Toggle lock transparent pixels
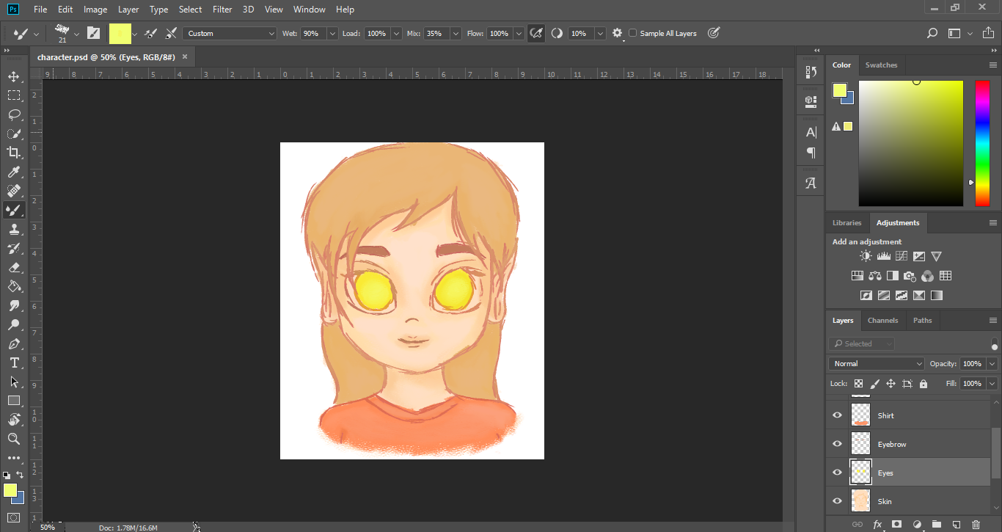Image resolution: width=1002 pixels, height=532 pixels. click(x=858, y=383)
